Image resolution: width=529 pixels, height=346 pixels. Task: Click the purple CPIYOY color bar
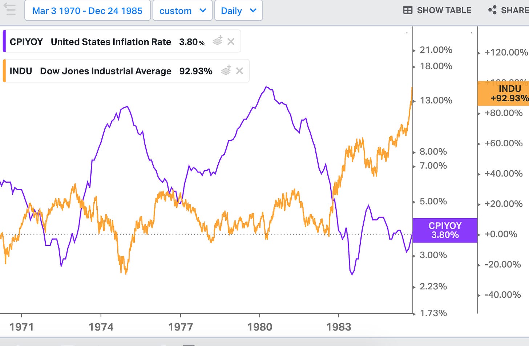click(x=4, y=41)
